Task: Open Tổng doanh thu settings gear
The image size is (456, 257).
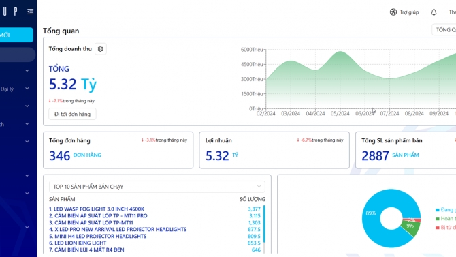Action: point(101,49)
